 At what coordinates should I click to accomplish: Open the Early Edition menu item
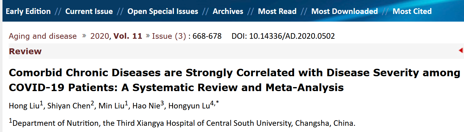click(28, 12)
